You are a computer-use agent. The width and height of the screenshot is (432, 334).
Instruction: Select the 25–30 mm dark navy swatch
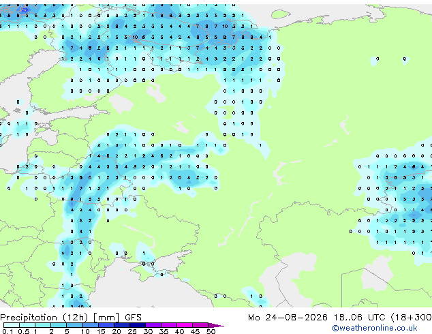138,325
